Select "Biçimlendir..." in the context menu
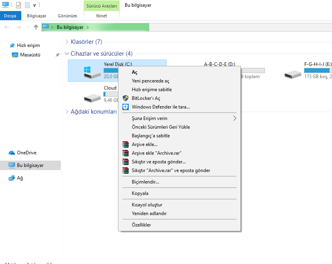The image size is (332, 264). click(x=145, y=182)
